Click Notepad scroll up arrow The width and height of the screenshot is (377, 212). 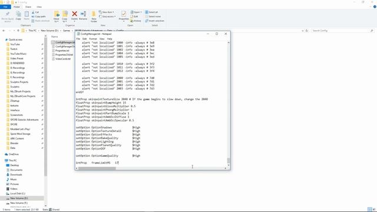point(229,42)
